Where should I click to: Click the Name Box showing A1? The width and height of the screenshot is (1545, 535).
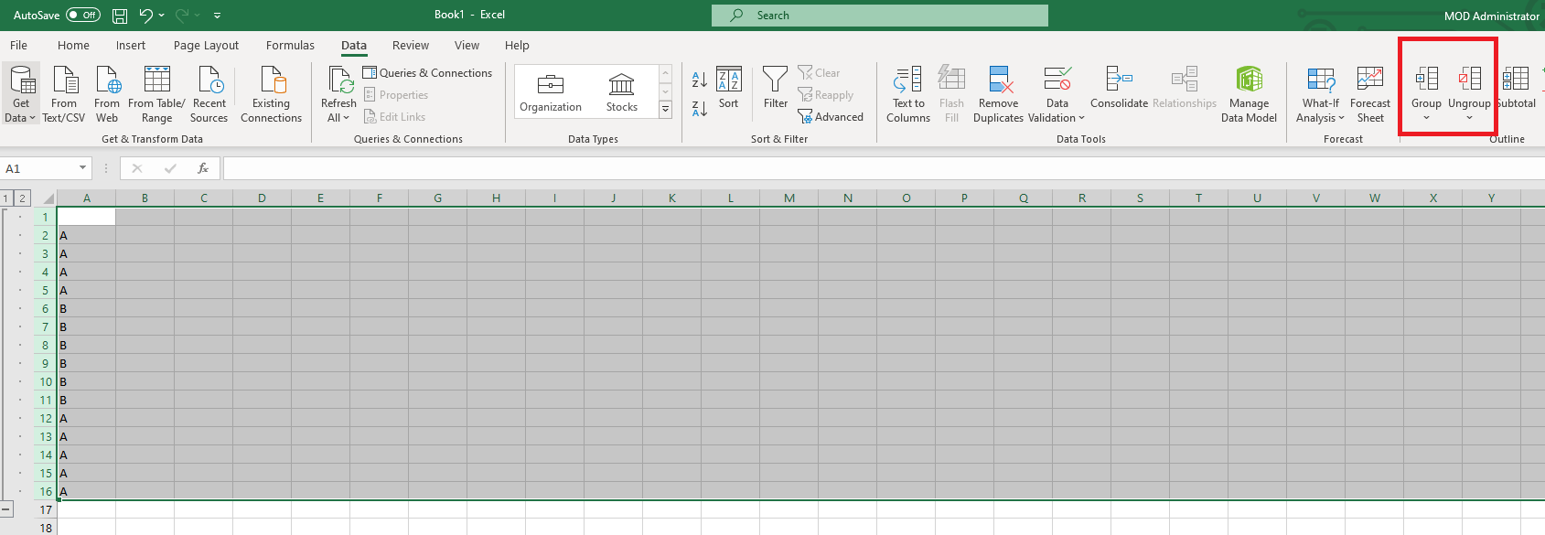coord(39,168)
